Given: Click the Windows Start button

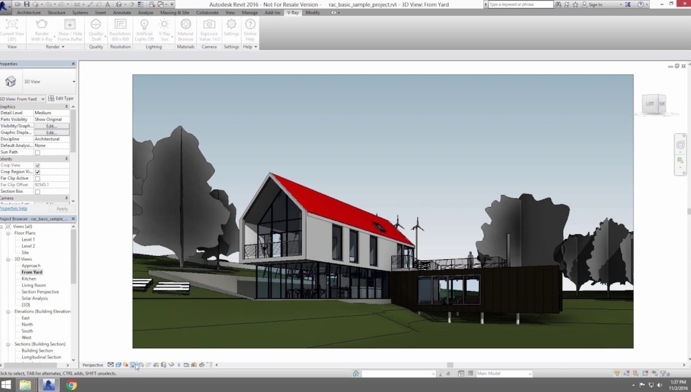Looking at the screenshot, I should (6, 385).
